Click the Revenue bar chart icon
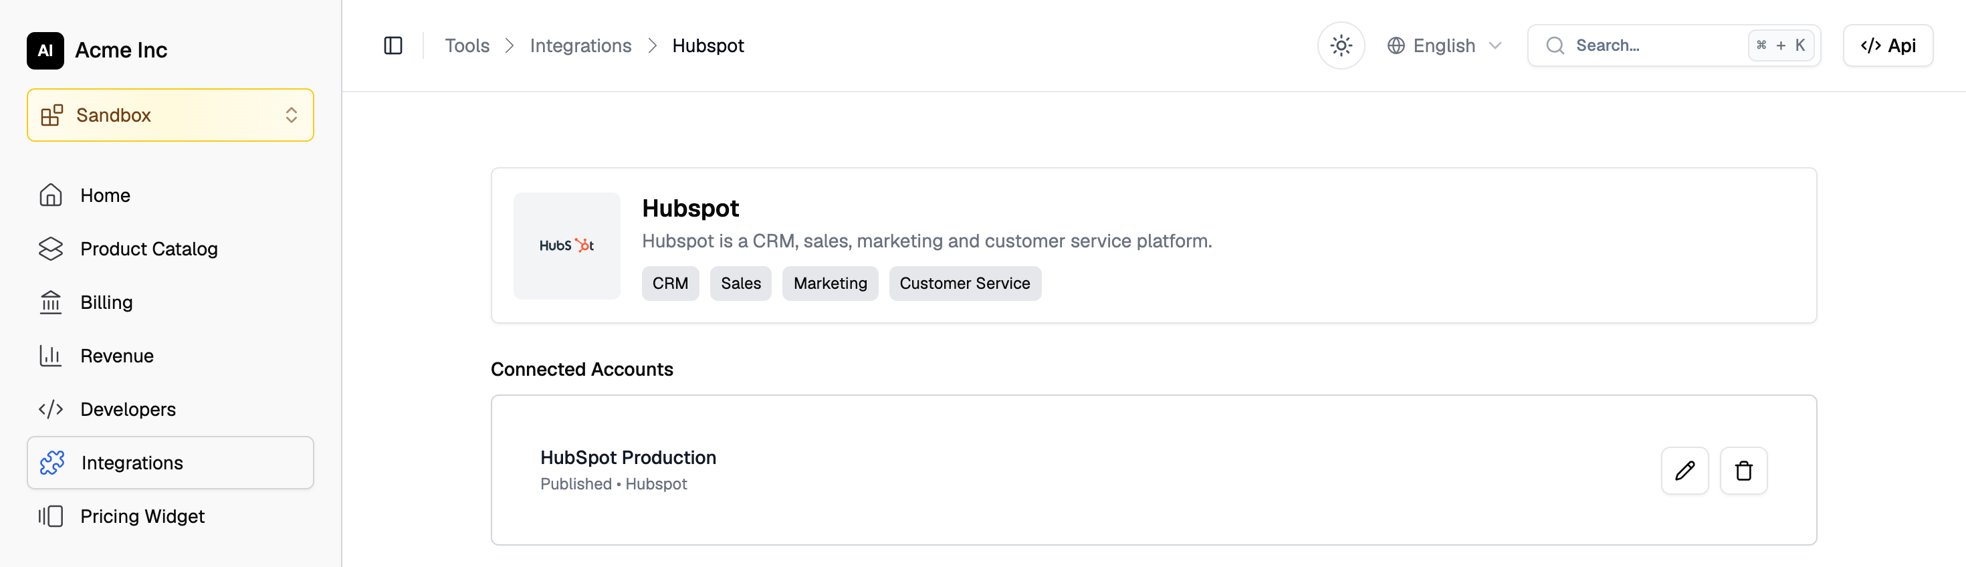This screenshot has height=567, width=1966. (x=50, y=356)
